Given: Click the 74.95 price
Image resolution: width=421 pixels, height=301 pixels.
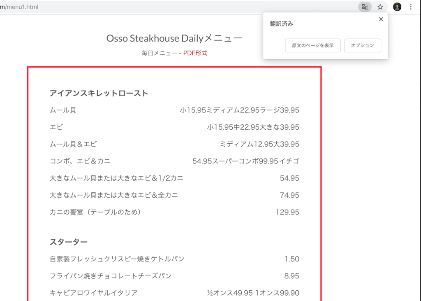Looking at the screenshot, I should (x=289, y=195).
